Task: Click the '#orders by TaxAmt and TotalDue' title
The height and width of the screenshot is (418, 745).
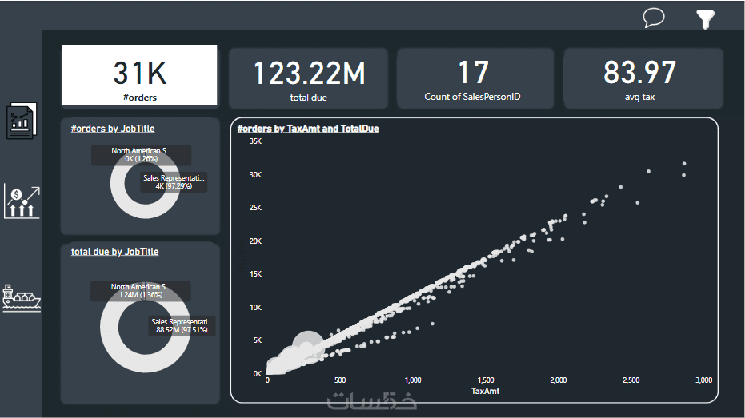Action: click(308, 129)
